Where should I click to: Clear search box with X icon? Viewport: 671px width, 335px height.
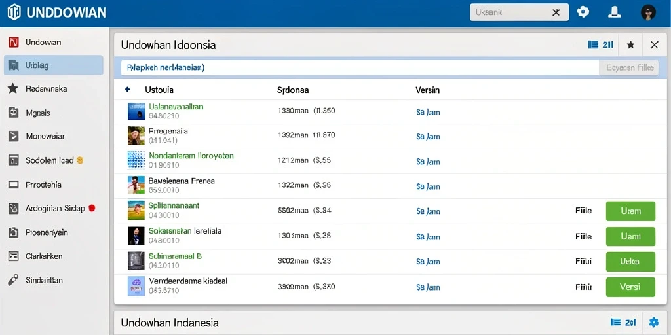[556, 12]
